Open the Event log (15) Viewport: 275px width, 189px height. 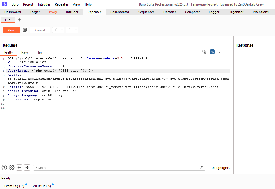pos(15,186)
